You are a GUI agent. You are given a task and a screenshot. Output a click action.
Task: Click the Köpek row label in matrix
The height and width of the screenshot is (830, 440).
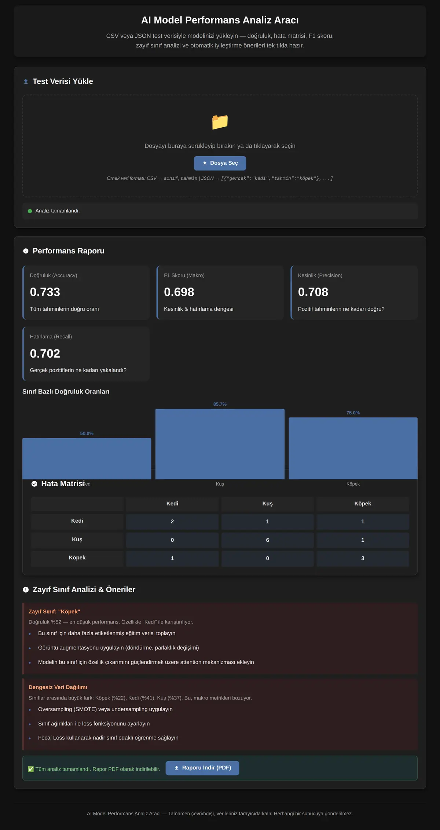pyautogui.click(x=77, y=558)
